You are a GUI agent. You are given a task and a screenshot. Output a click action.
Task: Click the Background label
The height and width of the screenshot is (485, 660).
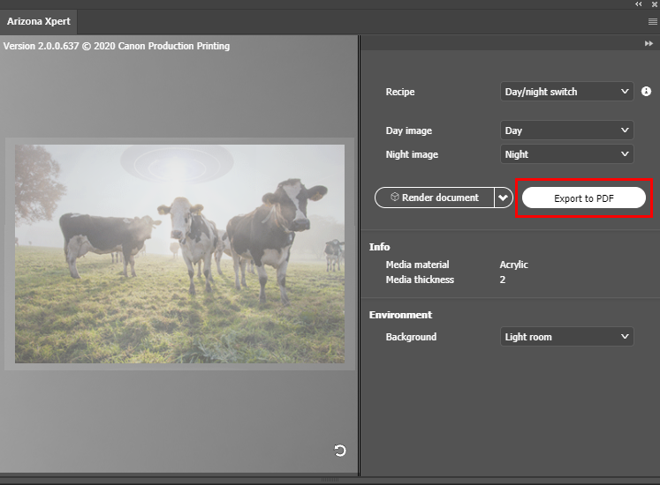click(411, 337)
